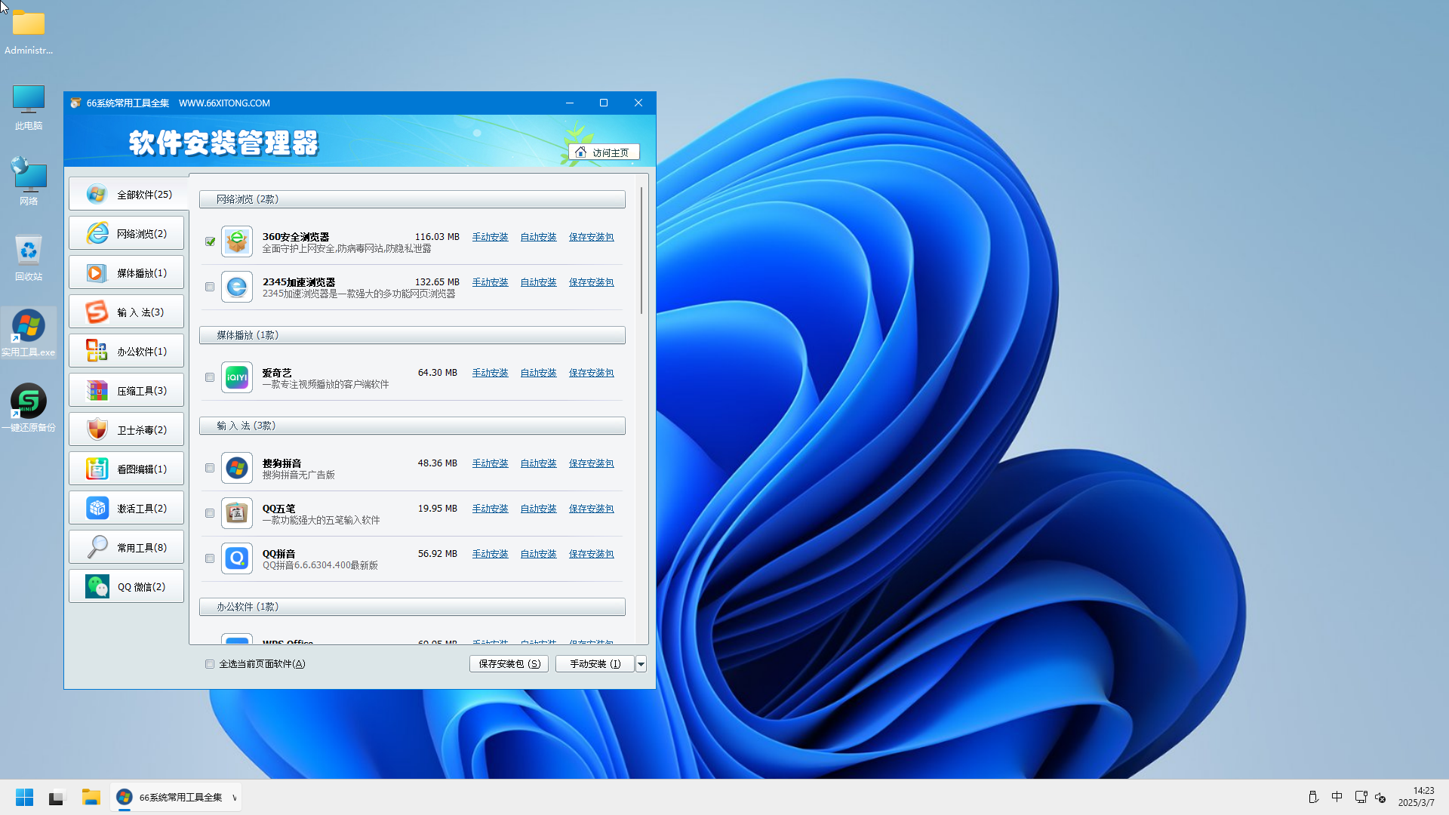Click 手动安装 (I) button

tap(595, 664)
